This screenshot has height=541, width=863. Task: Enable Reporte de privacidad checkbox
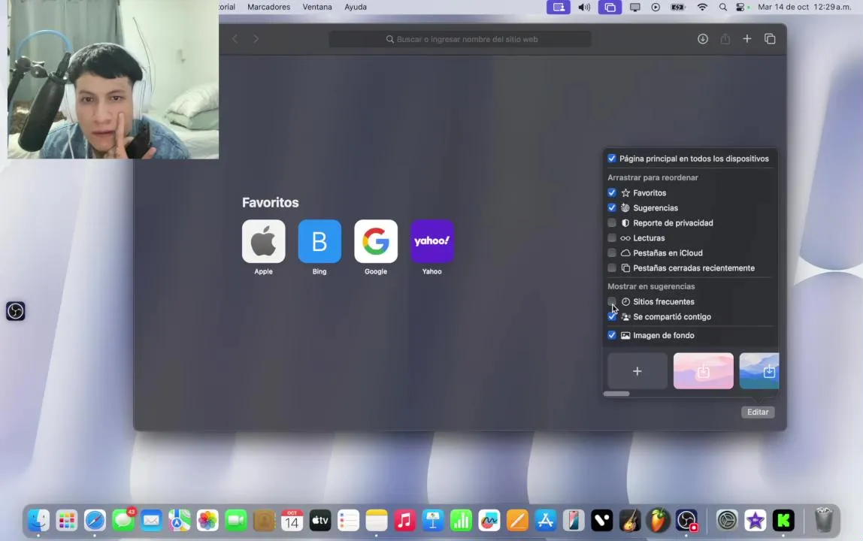pos(612,223)
